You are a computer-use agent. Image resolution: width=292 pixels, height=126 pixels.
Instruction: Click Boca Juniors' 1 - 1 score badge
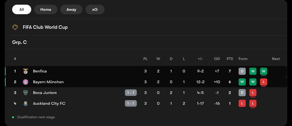(x=131, y=93)
